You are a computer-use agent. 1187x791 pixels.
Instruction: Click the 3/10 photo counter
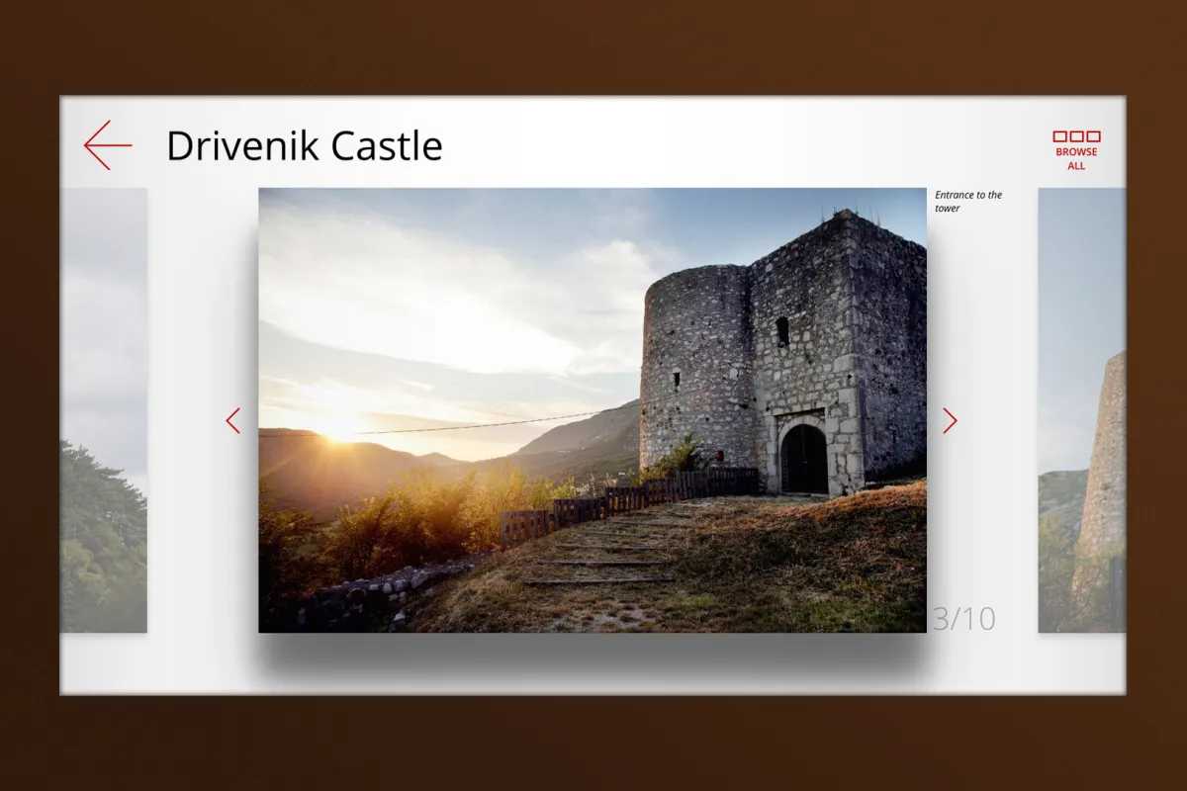(963, 619)
